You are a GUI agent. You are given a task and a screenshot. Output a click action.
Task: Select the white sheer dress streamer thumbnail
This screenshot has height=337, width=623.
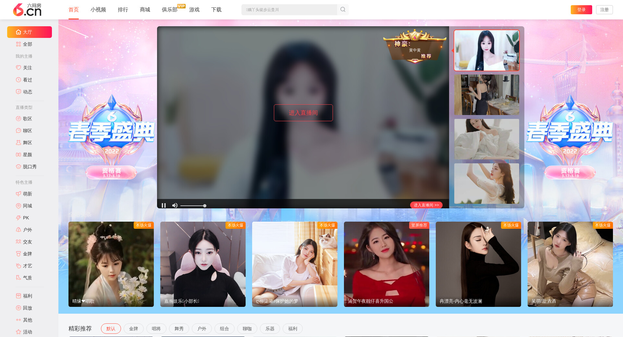click(x=487, y=184)
